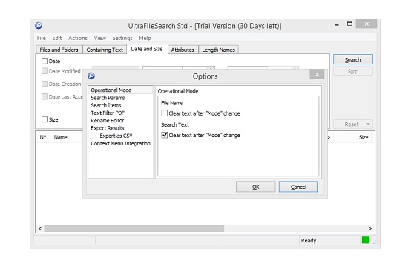
Task: Click the UltraFileSearch app icon in title bar
Action: [39, 25]
